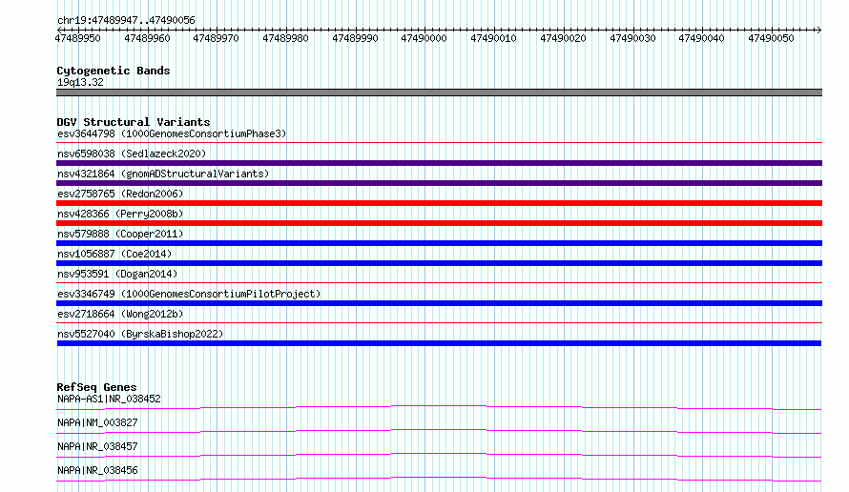The image size is (849, 492).
Task: Select variant nsv579888 (Cooper2011)
Action: coord(120,234)
